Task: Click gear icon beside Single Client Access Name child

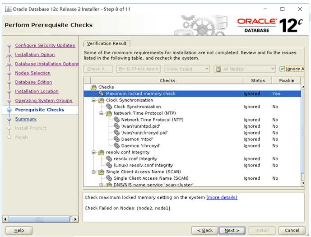Action: point(109,178)
